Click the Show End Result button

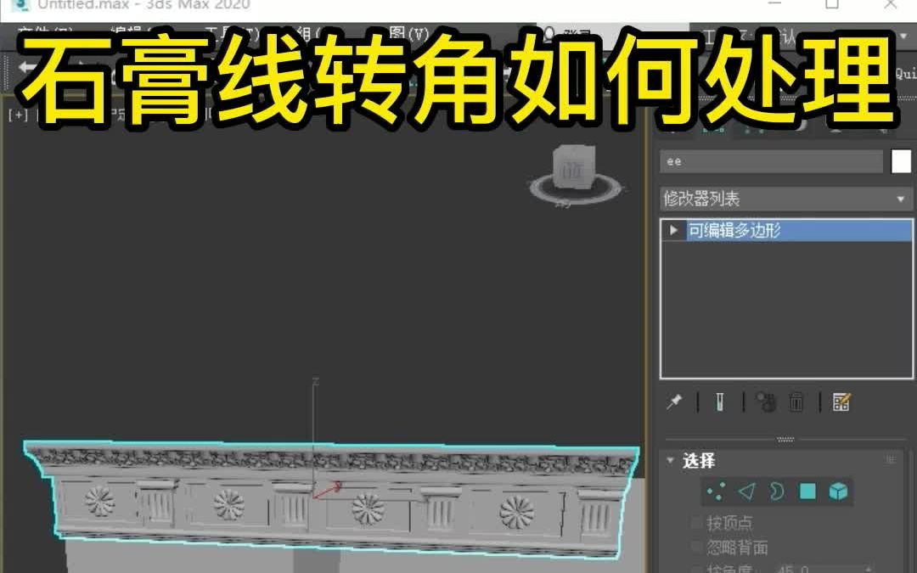pos(719,401)
